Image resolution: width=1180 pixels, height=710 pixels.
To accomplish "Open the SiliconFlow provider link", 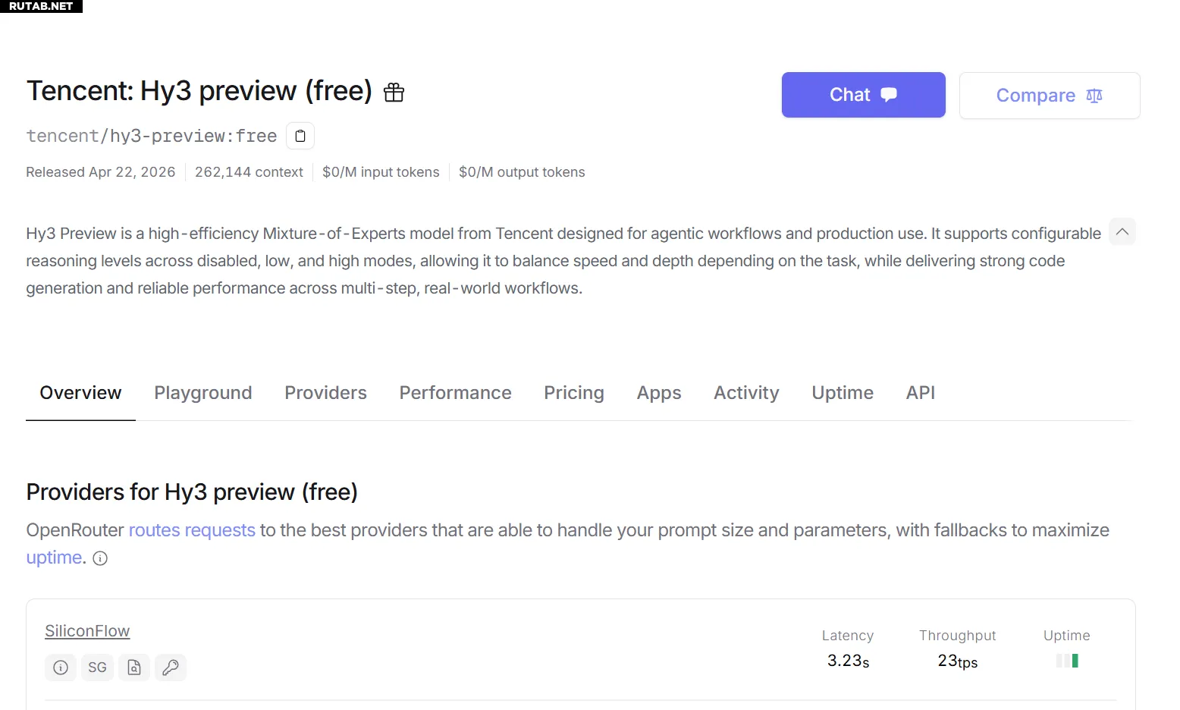I will [x=87, y=631].
